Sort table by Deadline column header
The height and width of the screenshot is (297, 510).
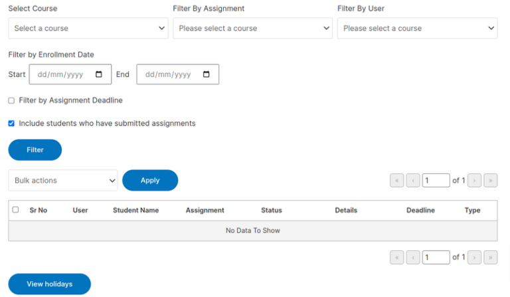point(420,211)
